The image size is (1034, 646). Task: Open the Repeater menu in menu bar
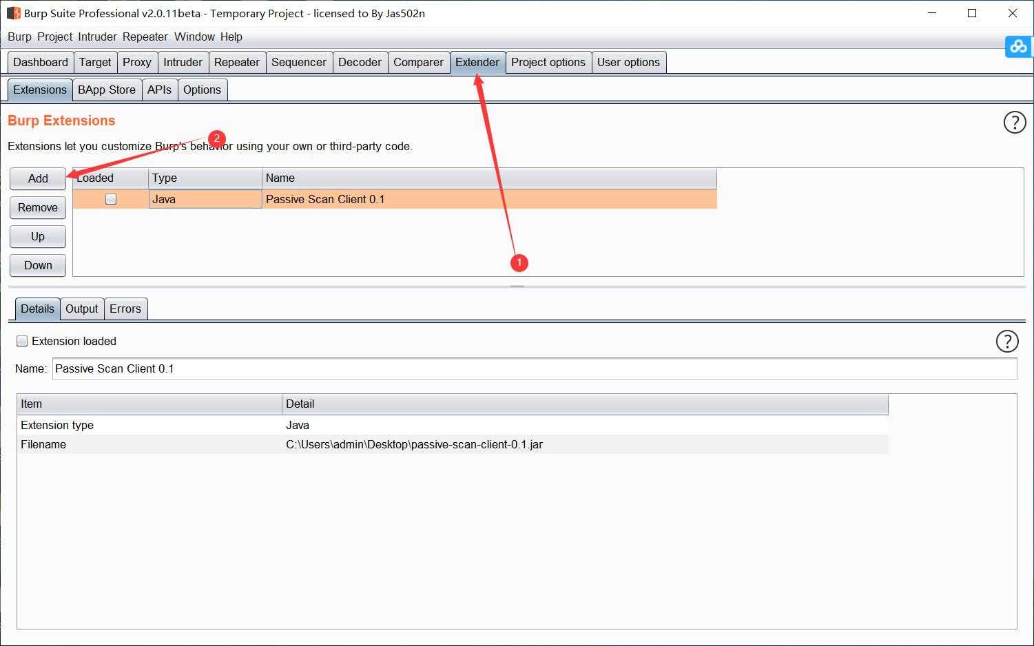click(x=145, y=37)
